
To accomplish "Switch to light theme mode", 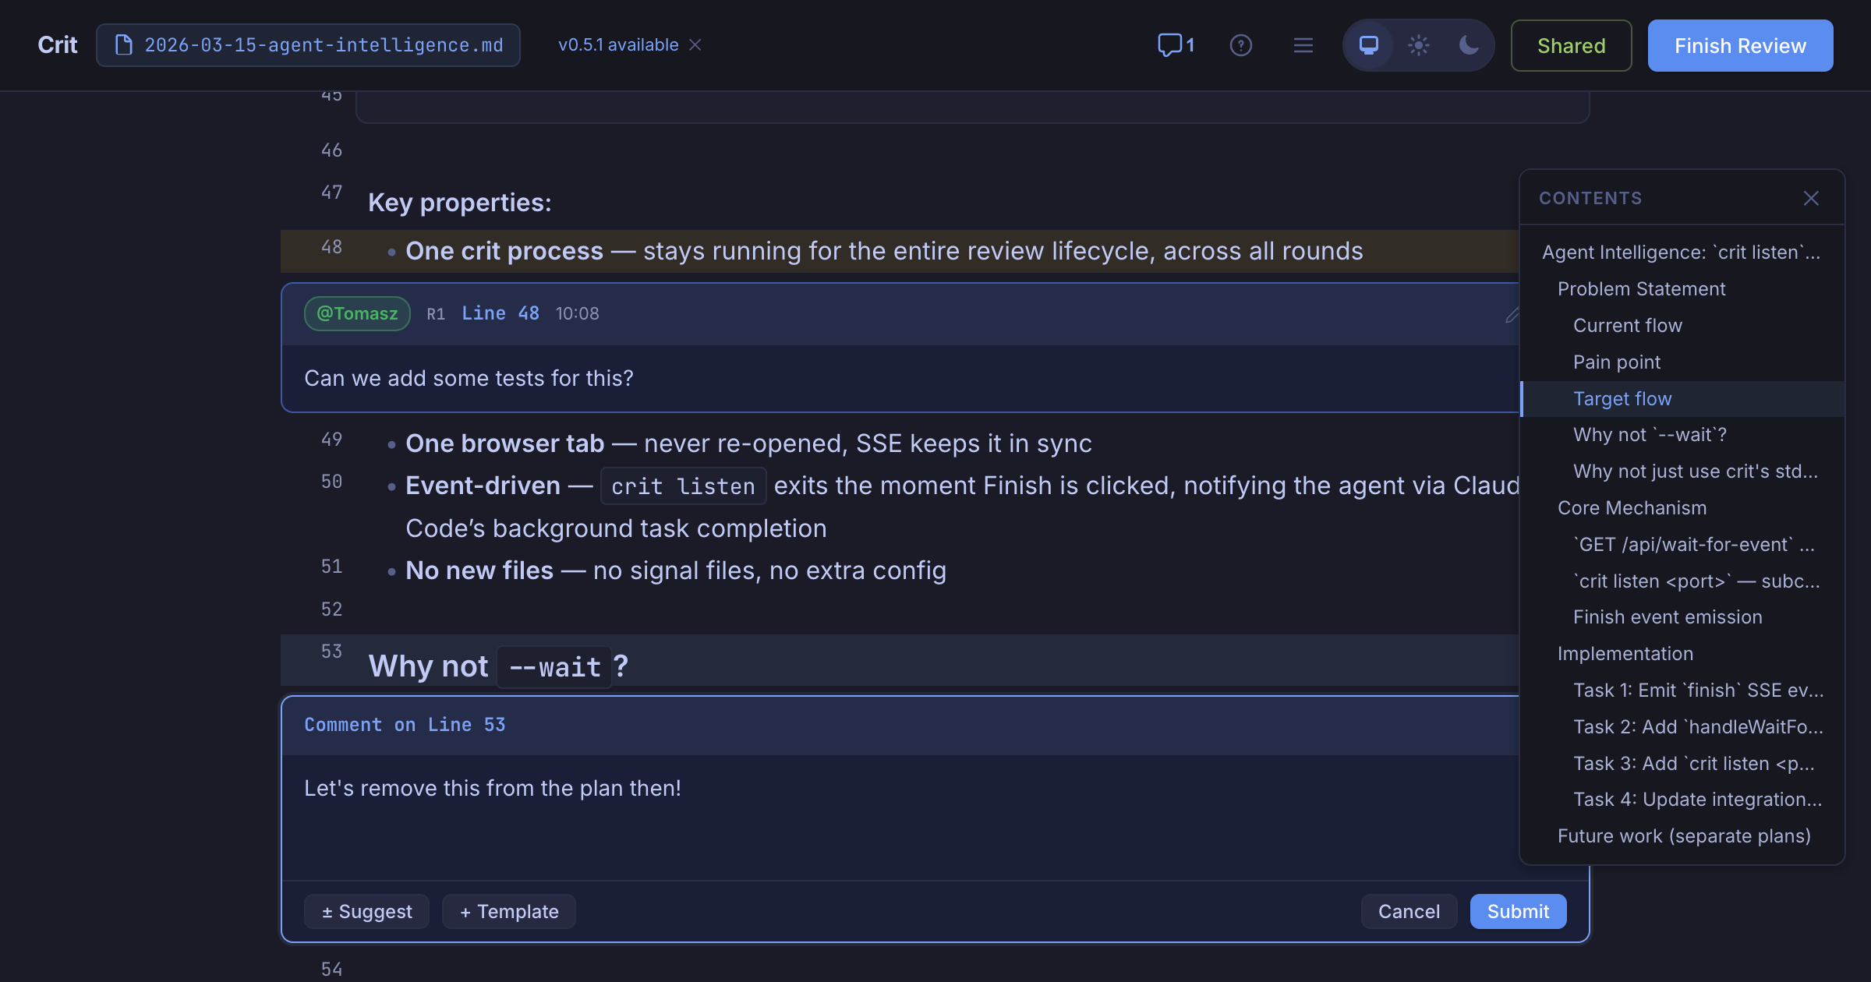I will pyautogui.click(x=1418, y=45).
